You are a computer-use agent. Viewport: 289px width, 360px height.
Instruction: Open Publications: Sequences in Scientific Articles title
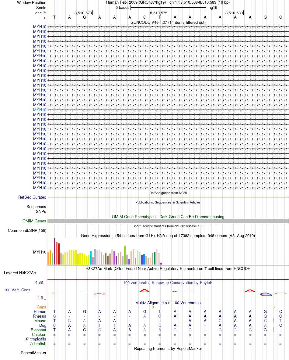coord(168,202)
